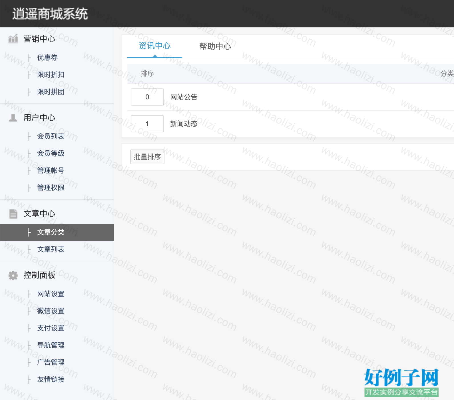Click the 逍遥商城系统 title logo
The height and width of the screenshot is (400, 454).
click(50, 14)
